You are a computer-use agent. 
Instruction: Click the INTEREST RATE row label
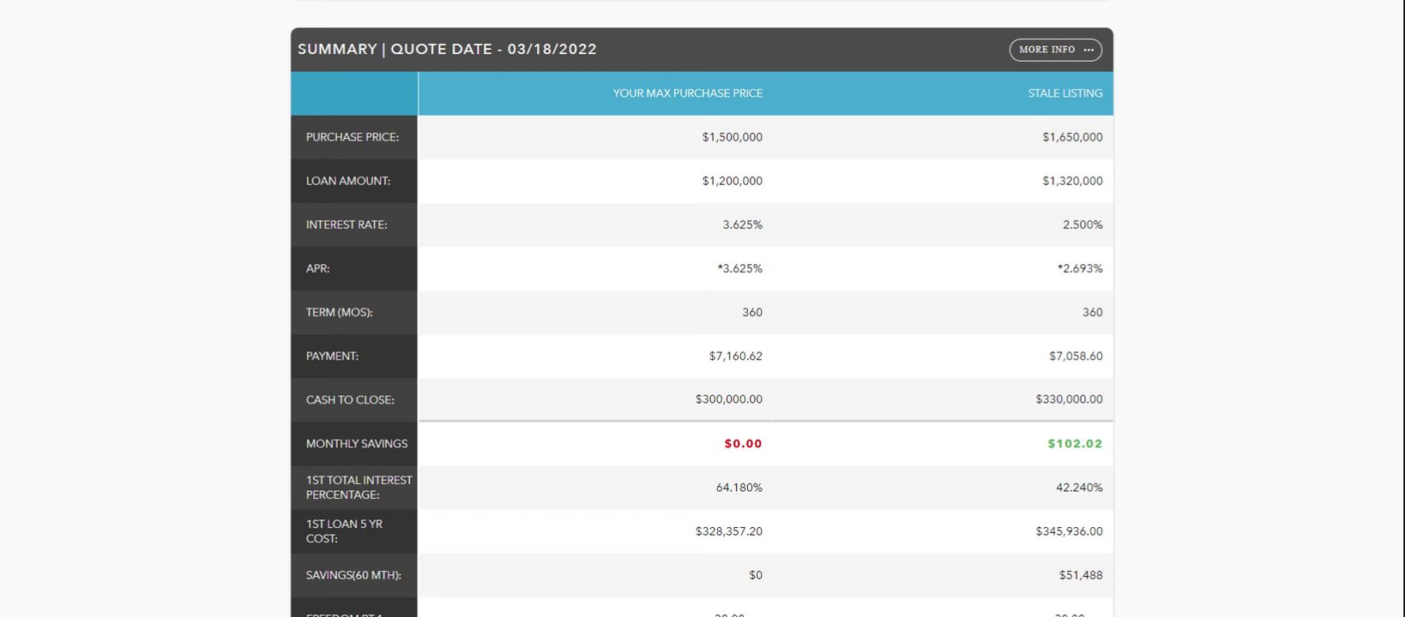pyautogui.click(x=347, y=225)
